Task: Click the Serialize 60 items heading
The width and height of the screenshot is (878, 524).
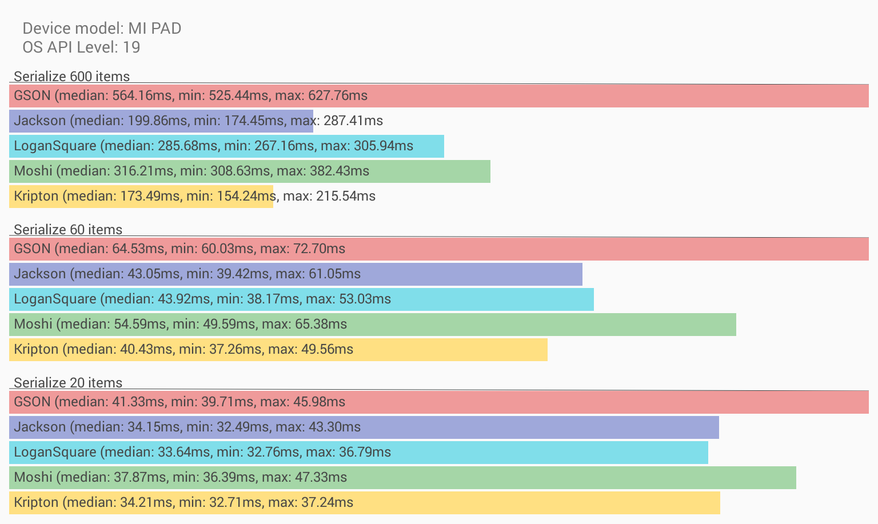Action: click(x=68, y=229)
